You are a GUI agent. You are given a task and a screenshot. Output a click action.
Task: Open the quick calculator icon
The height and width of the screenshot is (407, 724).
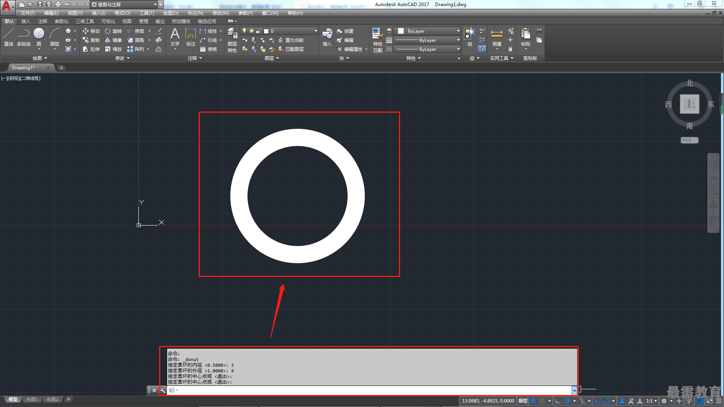(x=510, y=49)
